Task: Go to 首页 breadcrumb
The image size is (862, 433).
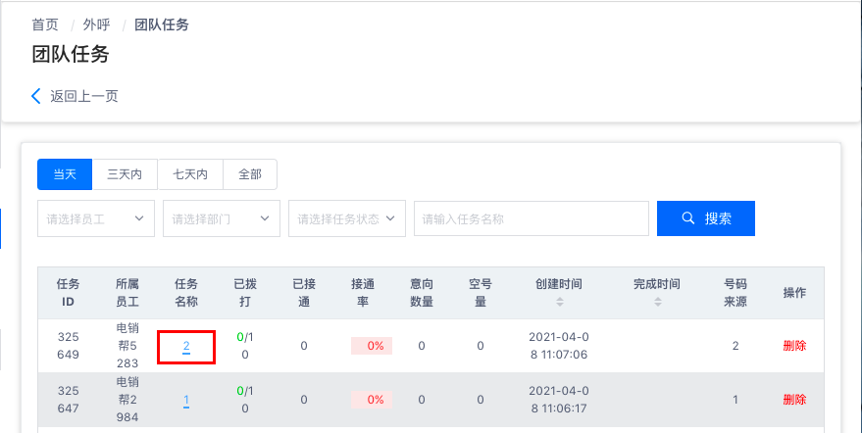Action: point(44,24)
